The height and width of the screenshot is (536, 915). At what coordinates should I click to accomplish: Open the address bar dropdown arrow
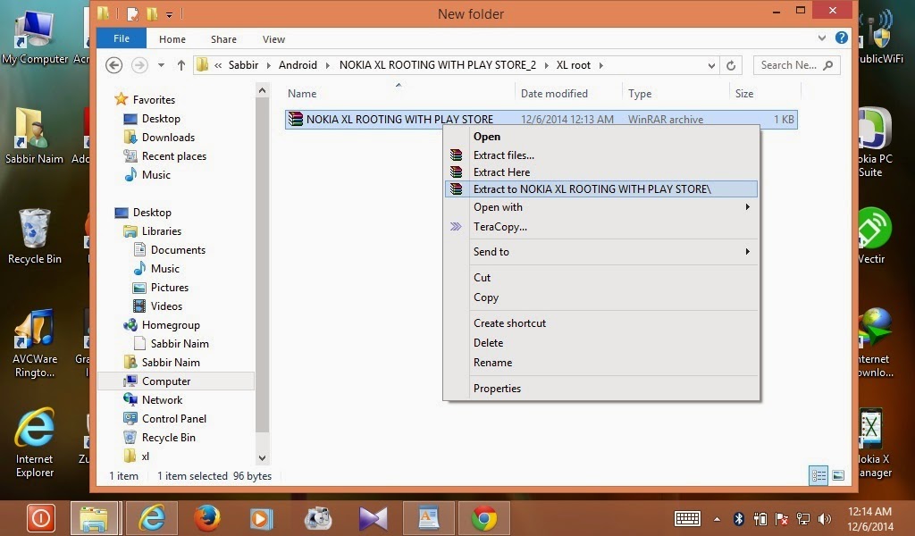[x=711, y=65]
